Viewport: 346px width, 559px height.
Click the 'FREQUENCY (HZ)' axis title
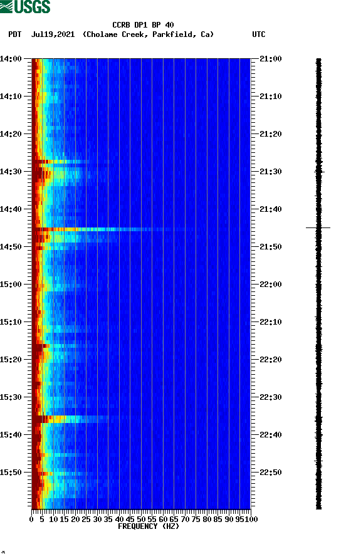(149, 526)
